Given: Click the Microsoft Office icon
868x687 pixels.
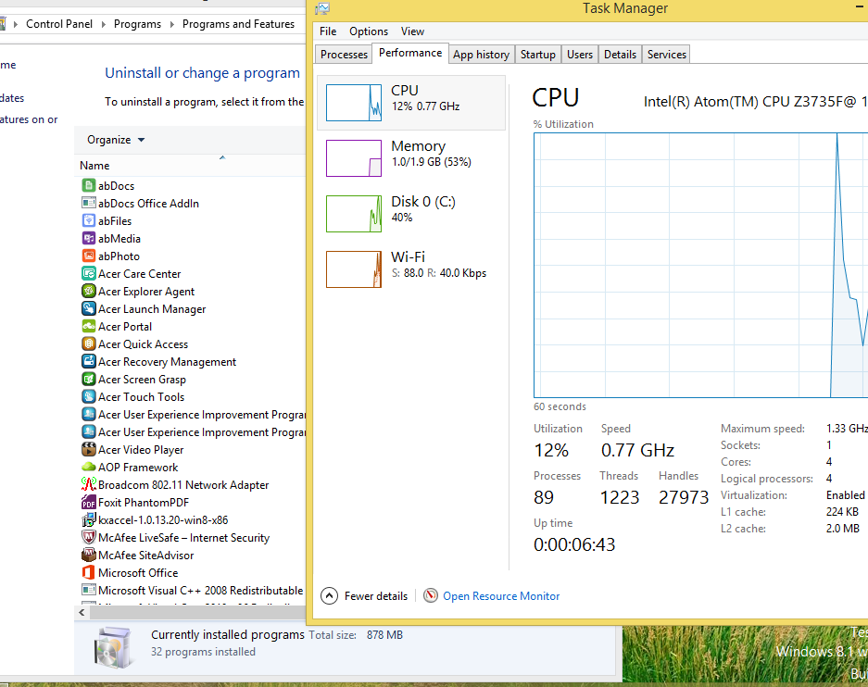Looking at the screenshot, I should pos(89,572).
